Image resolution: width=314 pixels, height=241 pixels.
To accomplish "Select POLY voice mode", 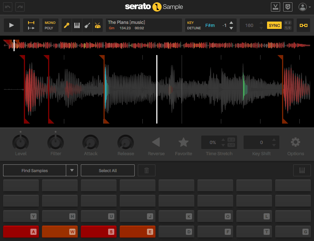I will click(x=49, y=28).
